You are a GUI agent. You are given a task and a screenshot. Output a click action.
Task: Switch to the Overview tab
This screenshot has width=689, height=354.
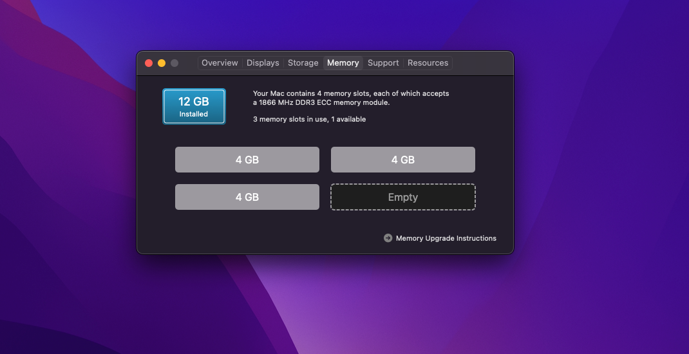pos(220,63)
